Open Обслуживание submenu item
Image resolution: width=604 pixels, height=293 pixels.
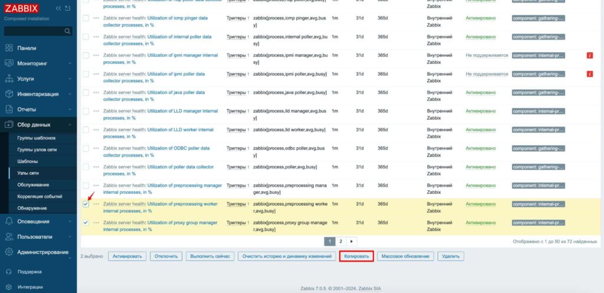coord(33,185)
